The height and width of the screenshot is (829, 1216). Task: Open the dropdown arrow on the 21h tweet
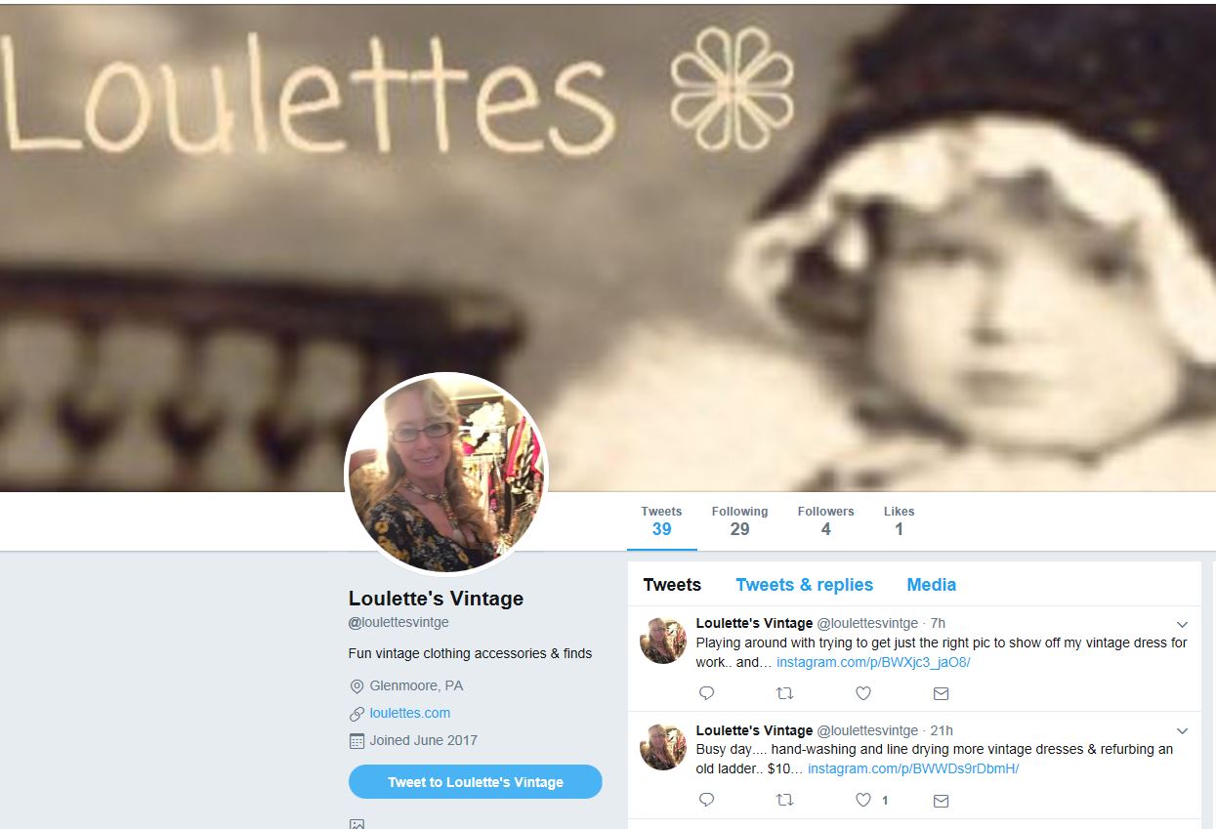tap(1182, 731)
